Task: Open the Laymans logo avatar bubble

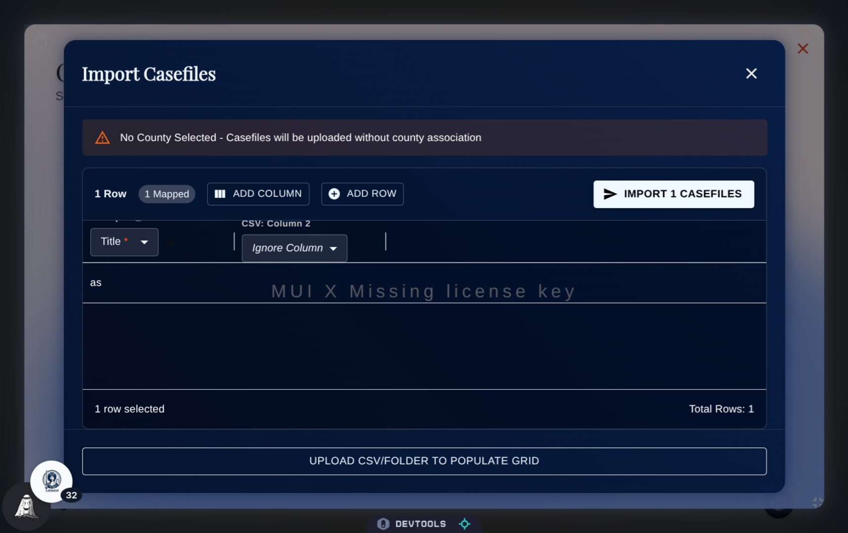Action: [51, 481]
